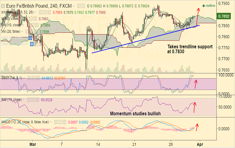The width and height of the screenshot is (235, 148).
Task: Collapse the chart legend with minus box
Action: [x=3, y=6]
